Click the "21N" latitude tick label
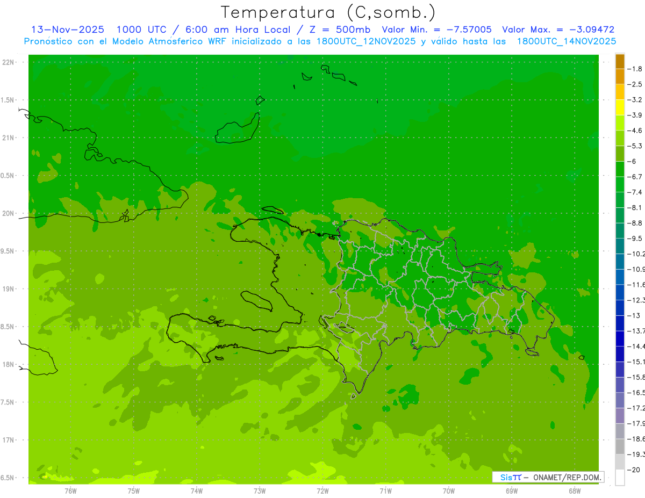Screen dimensions: 645x498 pyautogui.click(x=8, y=138)
